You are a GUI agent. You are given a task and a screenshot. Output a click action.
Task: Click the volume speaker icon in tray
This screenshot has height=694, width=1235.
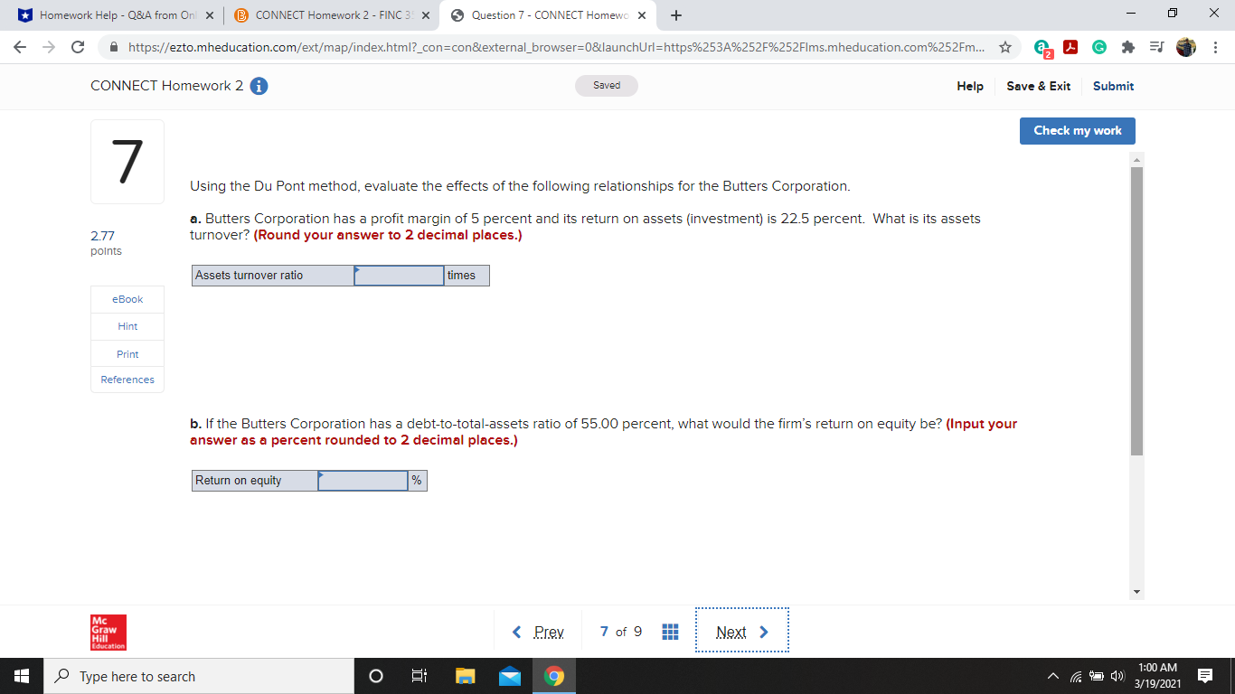point(1117,676)
